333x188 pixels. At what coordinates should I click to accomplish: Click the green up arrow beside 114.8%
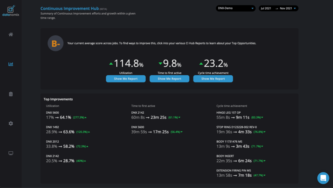pos(111,64)
